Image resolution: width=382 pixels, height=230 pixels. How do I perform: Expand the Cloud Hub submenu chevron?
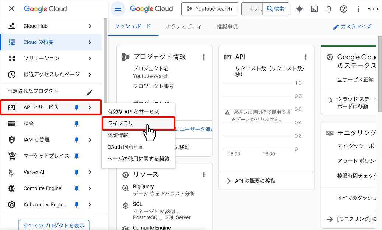click(x=90, y=26)
